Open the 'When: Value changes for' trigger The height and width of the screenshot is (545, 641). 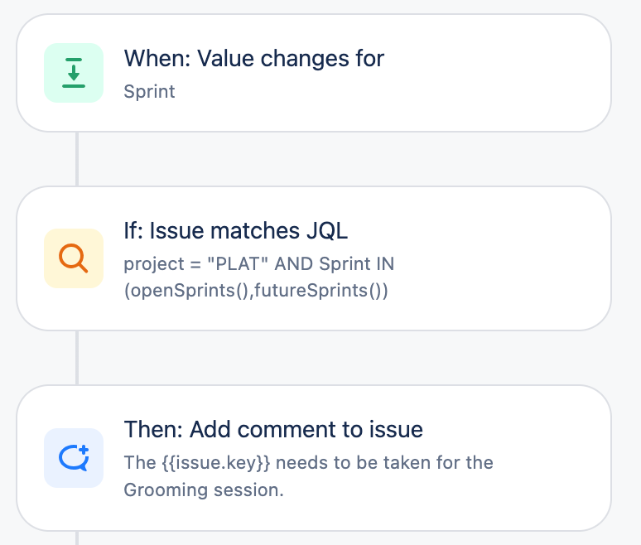point(253,58)
